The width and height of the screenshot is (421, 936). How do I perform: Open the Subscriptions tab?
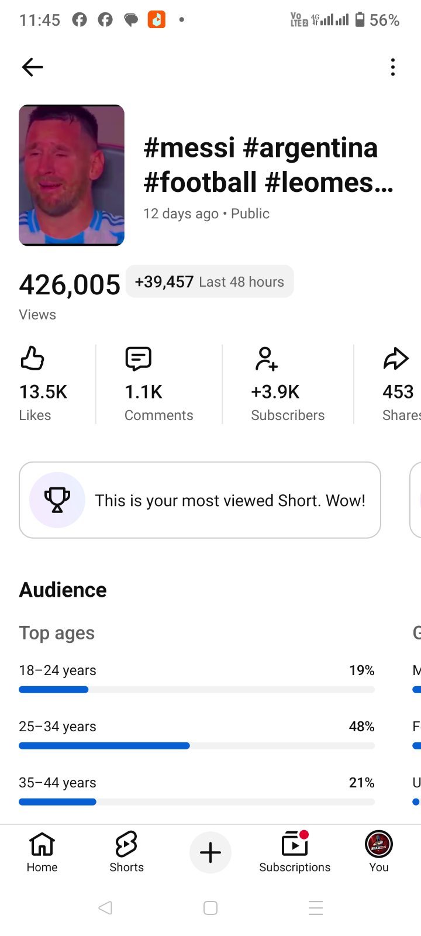[295, 852]
